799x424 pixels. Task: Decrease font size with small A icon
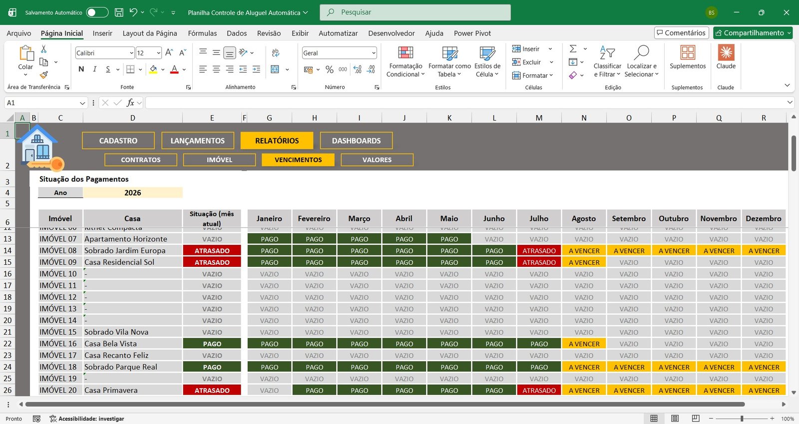[183, 52]
